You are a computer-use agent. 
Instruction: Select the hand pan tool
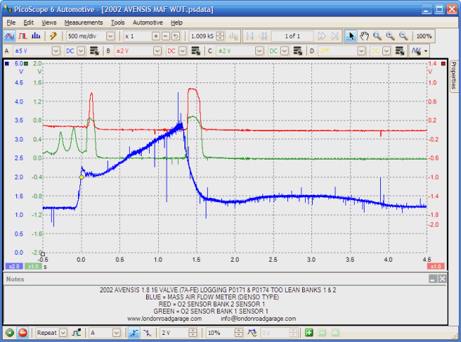point(365,35)
